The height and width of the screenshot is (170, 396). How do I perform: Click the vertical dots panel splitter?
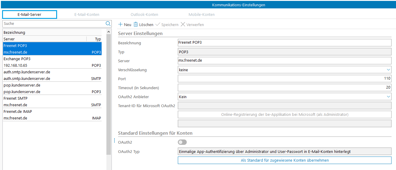tap(114, 140)
